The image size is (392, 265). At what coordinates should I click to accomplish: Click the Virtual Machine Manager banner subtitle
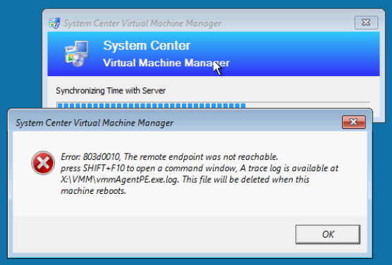click(x=166, y=63)
